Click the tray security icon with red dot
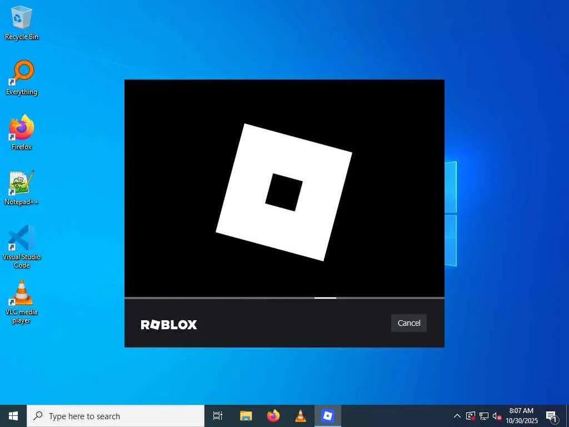This screenshot has width=569, height=427. pyautogui.click(x=471, y=416)
